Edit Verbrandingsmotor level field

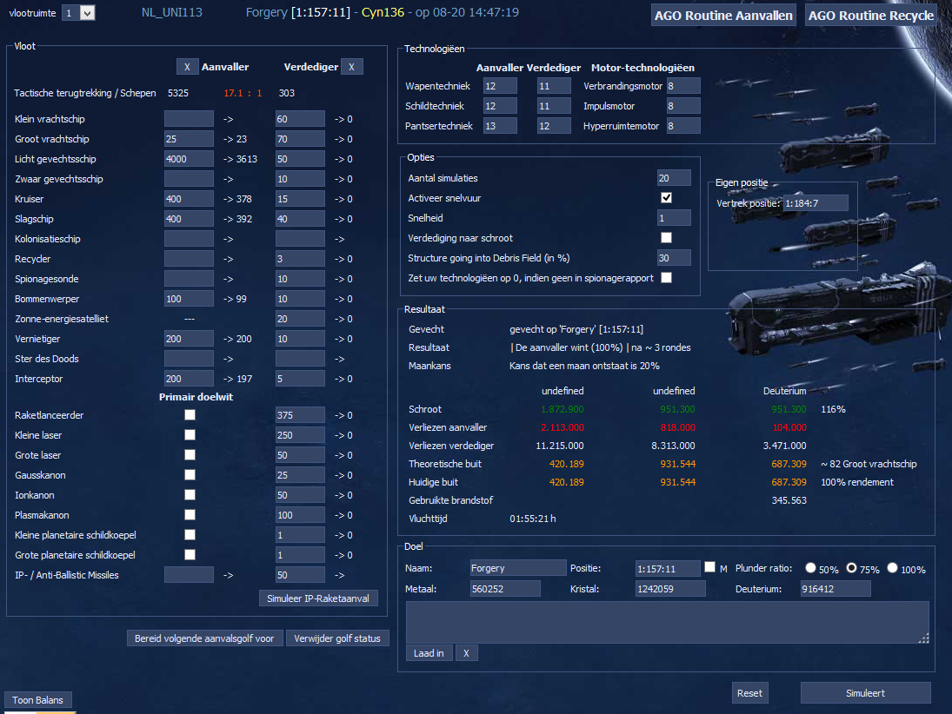(x=683, y=86)
